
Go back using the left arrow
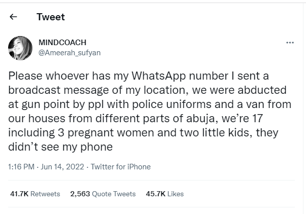tap(13, 17)
